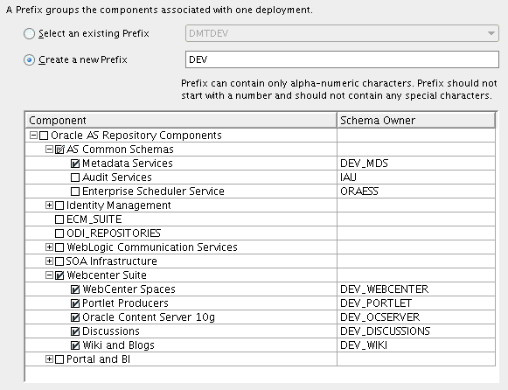Tick the ODI_REPOSITORIES checkbox

(59, 233)
